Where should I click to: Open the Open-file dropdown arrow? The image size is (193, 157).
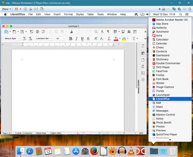click(18, 32)
